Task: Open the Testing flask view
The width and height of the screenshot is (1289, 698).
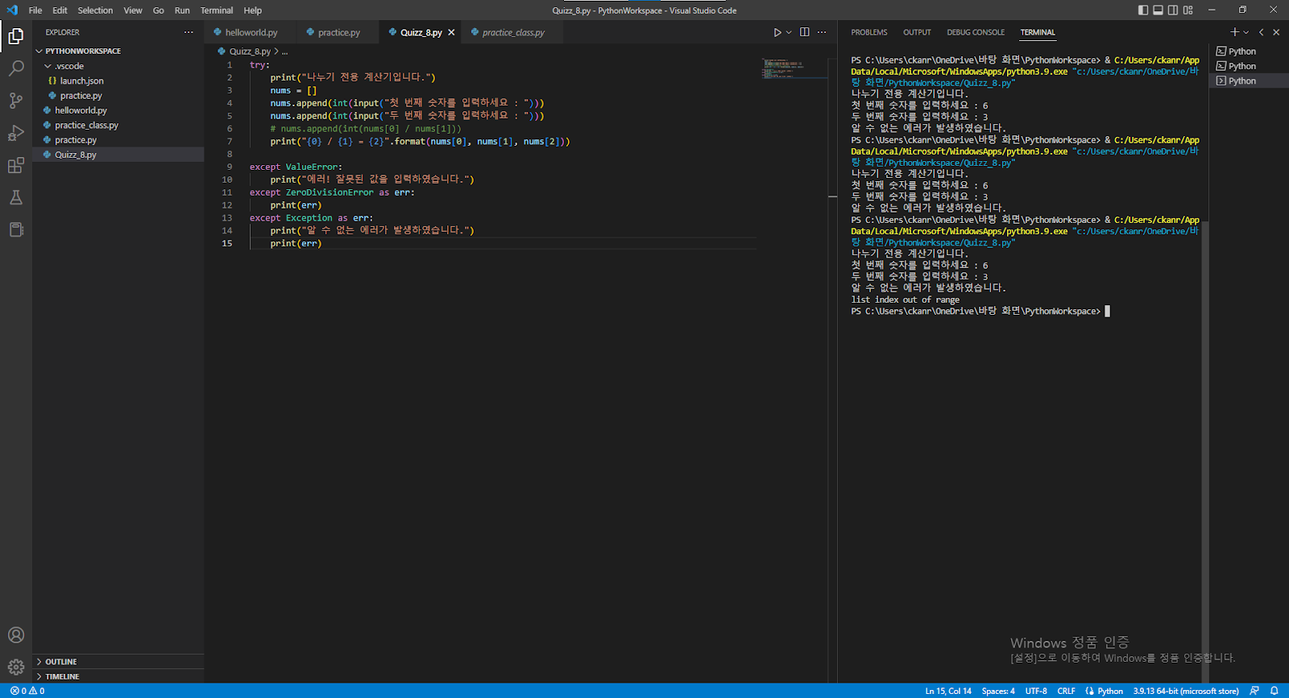Action: coord(16,198)
